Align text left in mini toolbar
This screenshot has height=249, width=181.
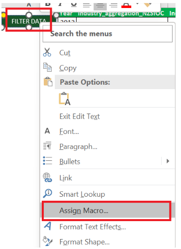tap(87, 5)
